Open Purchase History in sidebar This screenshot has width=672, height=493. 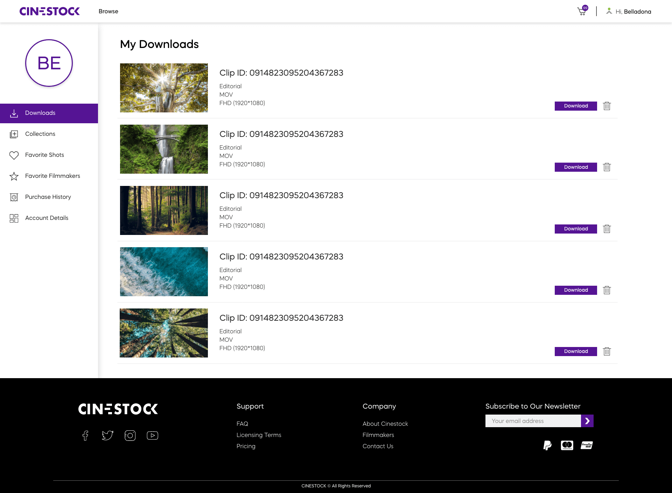[48, 197]
